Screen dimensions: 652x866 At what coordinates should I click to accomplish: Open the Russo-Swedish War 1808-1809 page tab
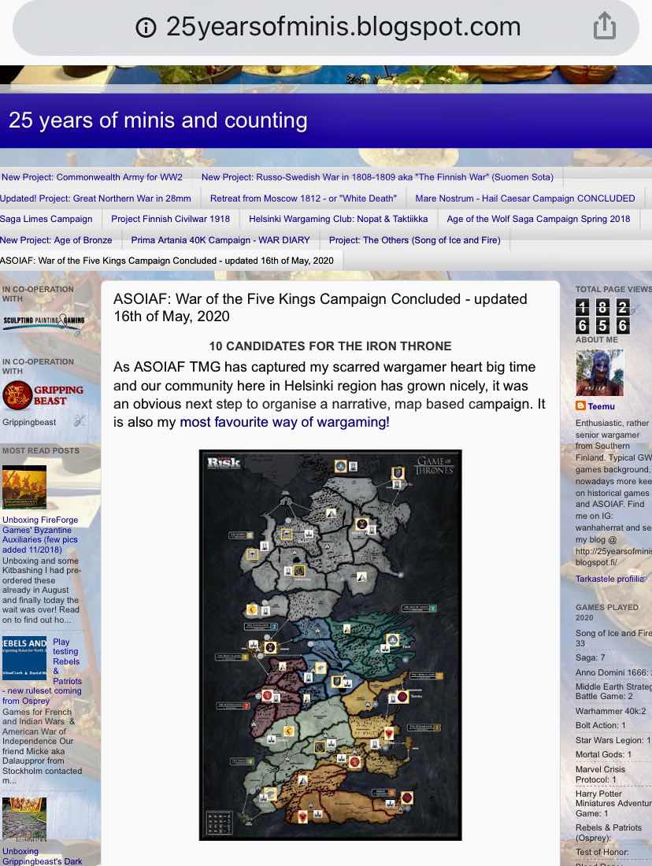click(377, 177)
